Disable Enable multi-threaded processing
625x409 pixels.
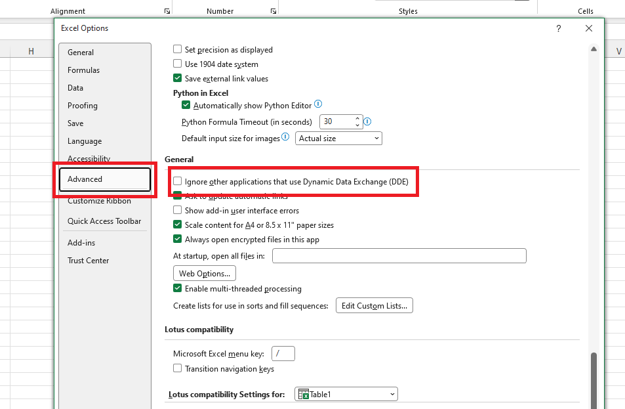coord(177,288)
